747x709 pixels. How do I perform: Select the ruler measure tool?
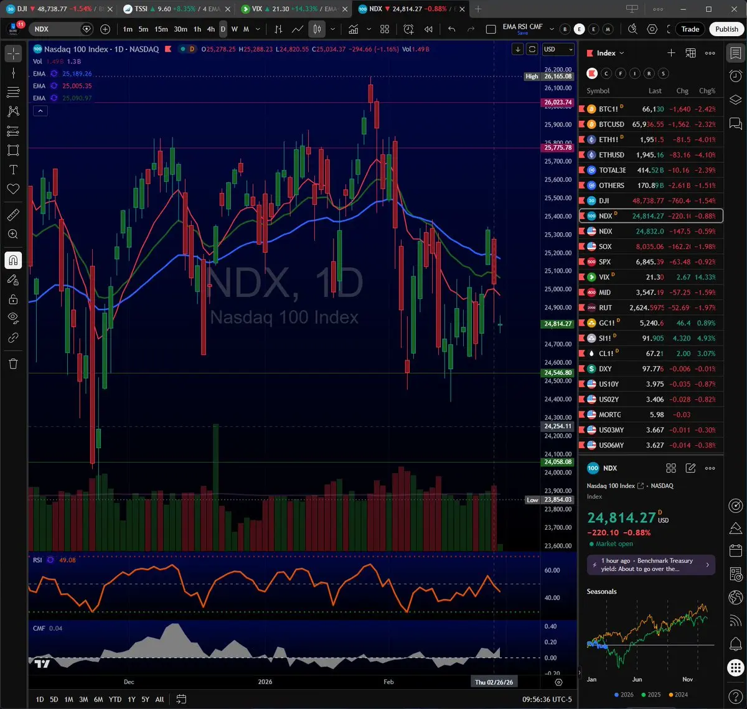(13, 215)
